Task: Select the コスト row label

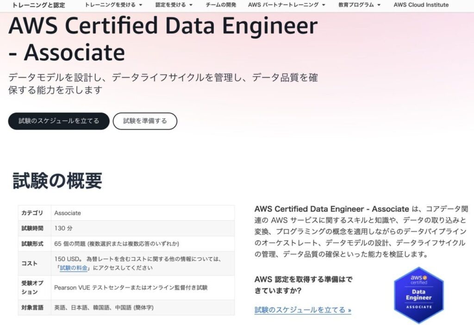Action: [29, 263]
